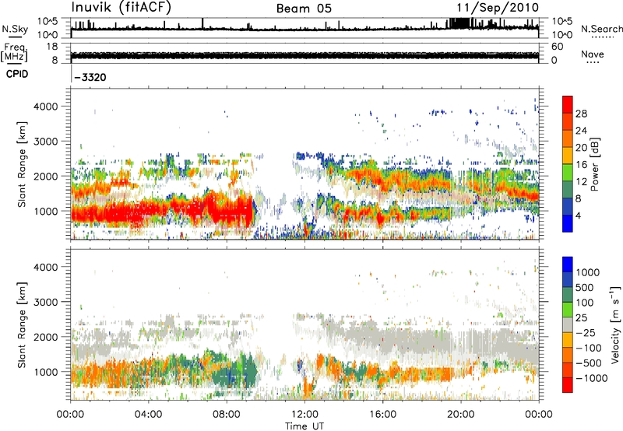Image resolution: width=623 pixels, height=431 pixels.
Task: Click the 'Slant Range [km]' label of velocity panel
Action: pos(22,324)
